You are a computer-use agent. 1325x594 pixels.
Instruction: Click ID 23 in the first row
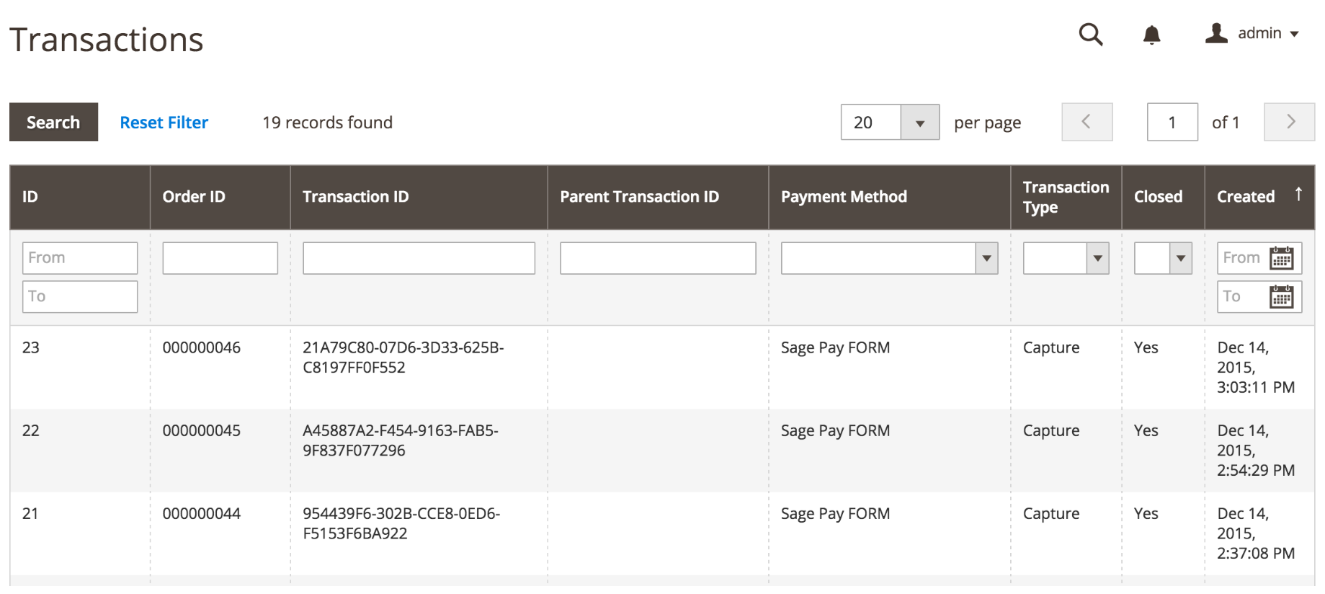[x=31, y=347]
